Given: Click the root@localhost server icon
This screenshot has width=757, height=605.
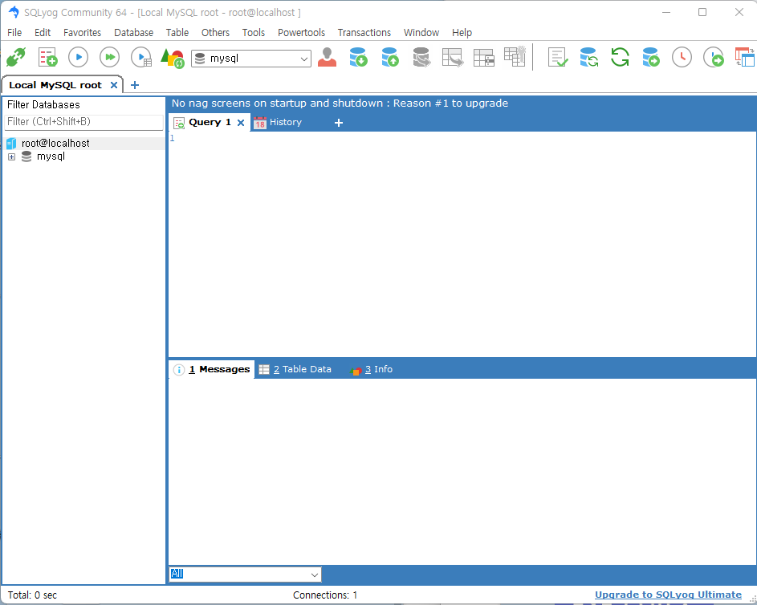Looking at the screenshot, I should pos(11,144).
